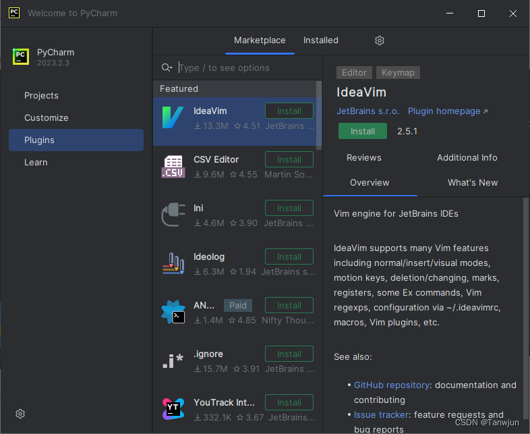Open the Plugin homepage link

(448, 111)
